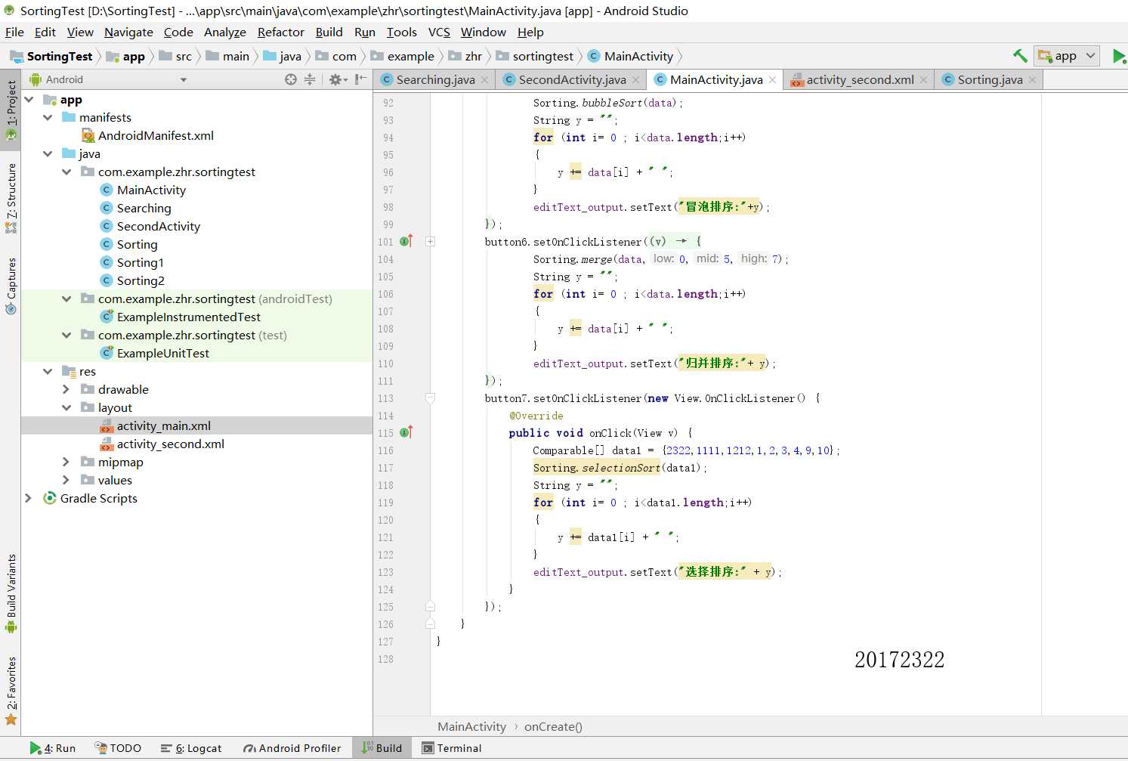Click the implements gutter icon on line 101
Image resolution: width=1128 pixels, height=761 pixels.
tap(406, 241)
